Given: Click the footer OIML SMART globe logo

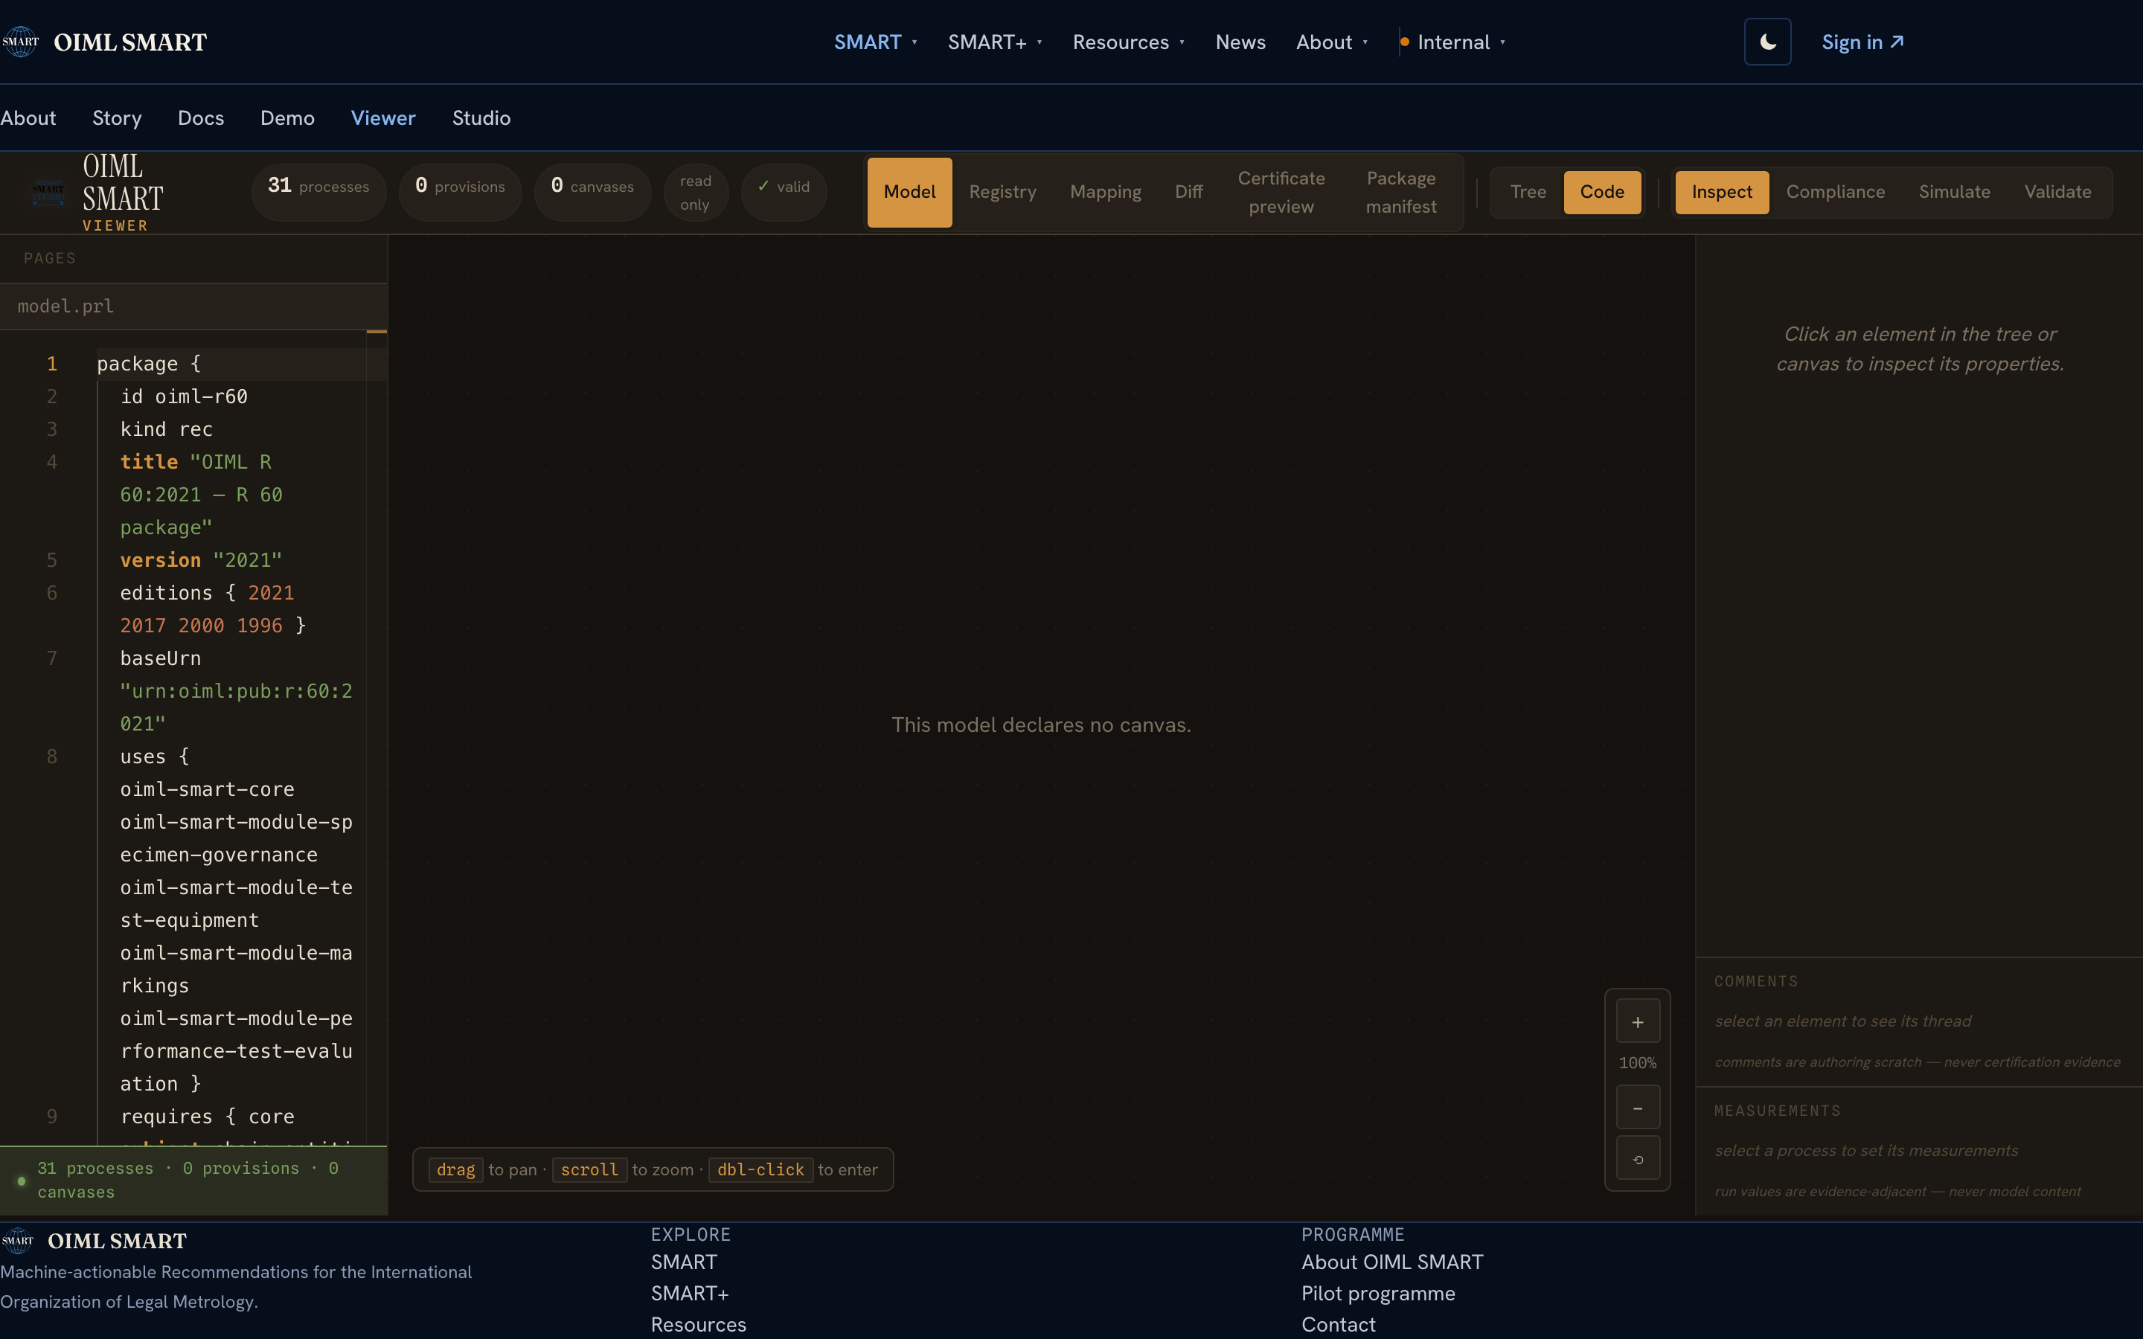Looking at the screenshot, I should pos(18,1241).
